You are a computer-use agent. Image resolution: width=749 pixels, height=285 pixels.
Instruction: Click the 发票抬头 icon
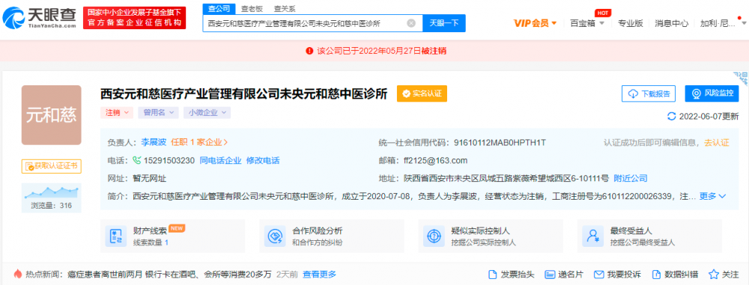[493, 275]
